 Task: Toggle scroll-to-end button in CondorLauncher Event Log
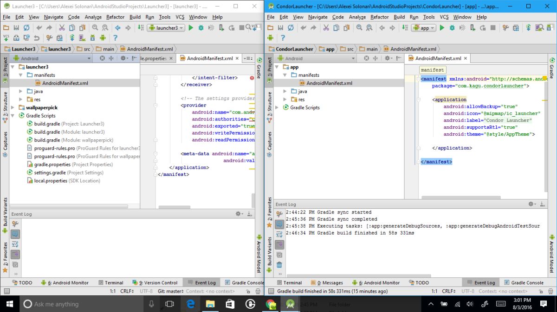pos(279,244)
